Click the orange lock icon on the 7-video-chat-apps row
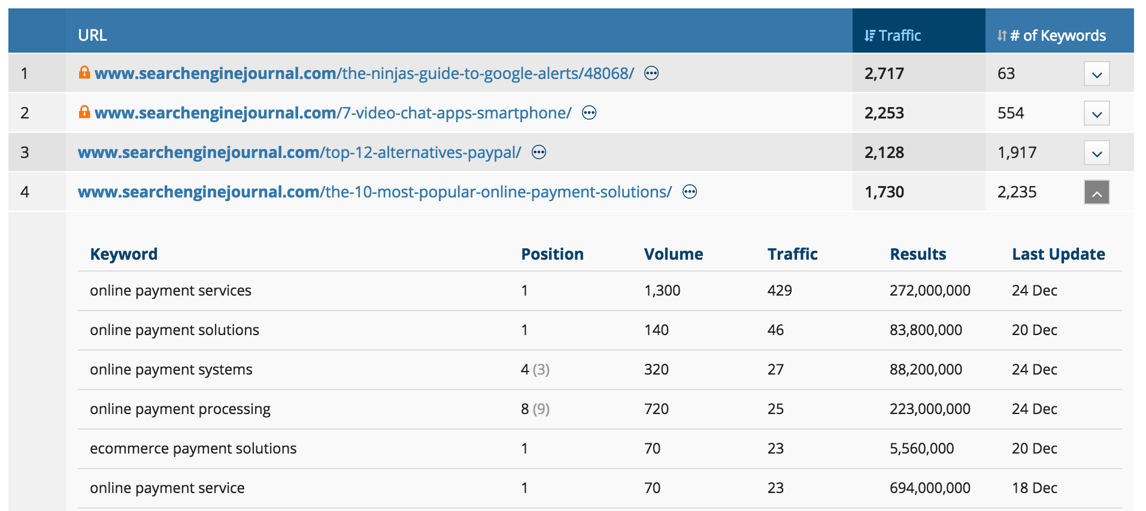Screen dimensions: 1146x511 coord(84,112)
